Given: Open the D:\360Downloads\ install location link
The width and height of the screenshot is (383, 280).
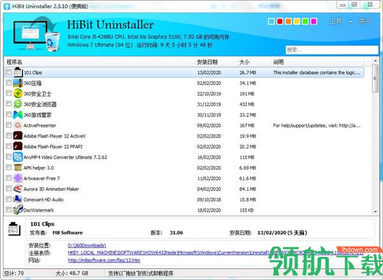Looking at the screenshot, I should click(x=87, y=245).
